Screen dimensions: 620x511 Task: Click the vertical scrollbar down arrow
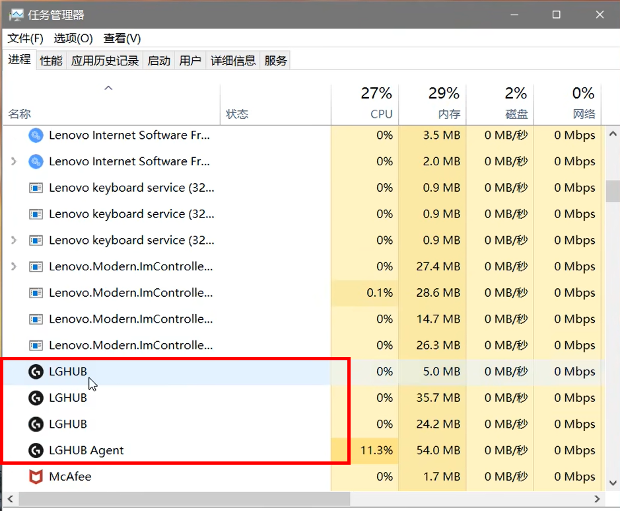click(613, 483)
